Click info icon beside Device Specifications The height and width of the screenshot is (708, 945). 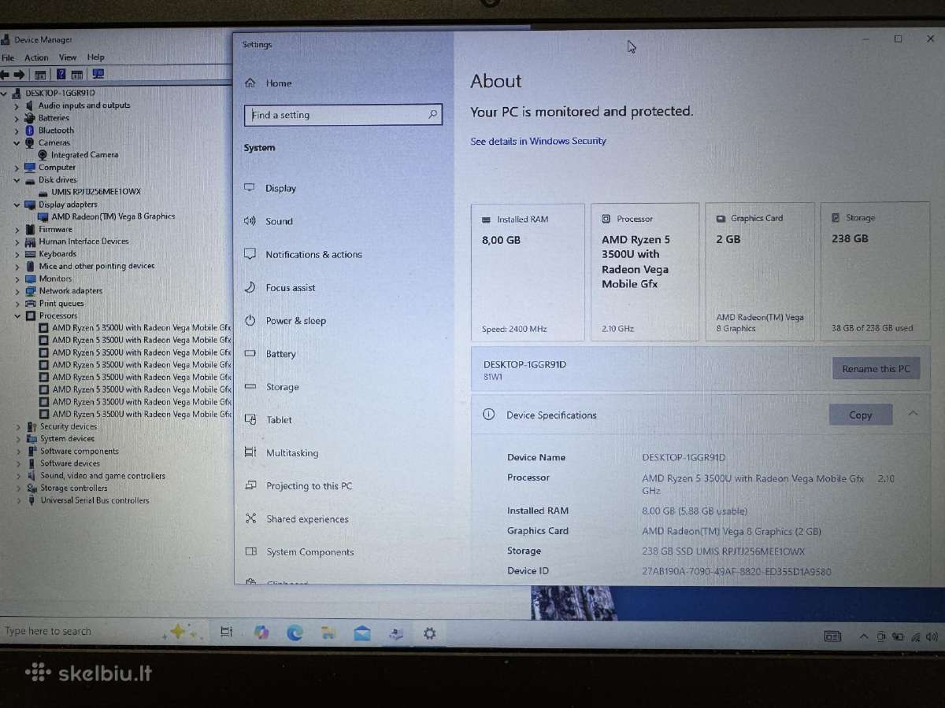pos(488,415)
